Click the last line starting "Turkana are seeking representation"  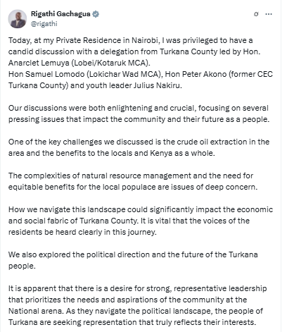point(132,322)
